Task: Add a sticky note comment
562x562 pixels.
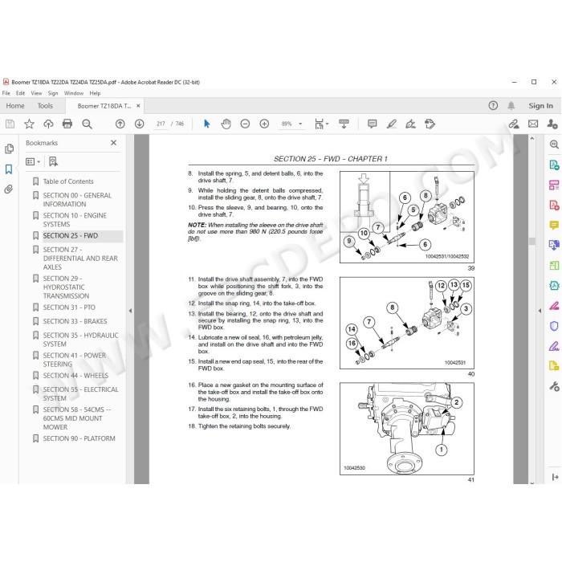Action: point(372,124)
